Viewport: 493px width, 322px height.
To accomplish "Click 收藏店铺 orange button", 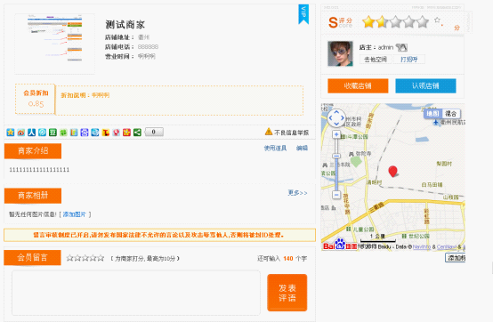I will 358,85.
